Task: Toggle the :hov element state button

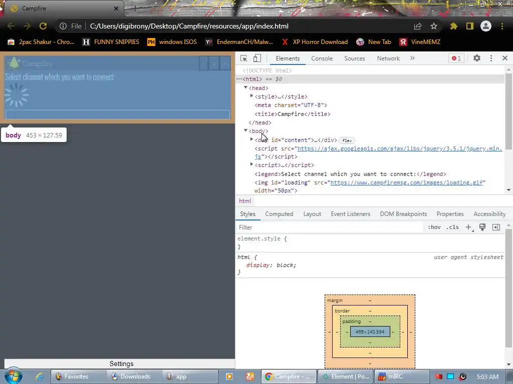Action: tap(434, 227)
